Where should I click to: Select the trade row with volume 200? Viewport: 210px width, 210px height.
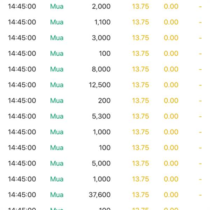tap(105, 100)
